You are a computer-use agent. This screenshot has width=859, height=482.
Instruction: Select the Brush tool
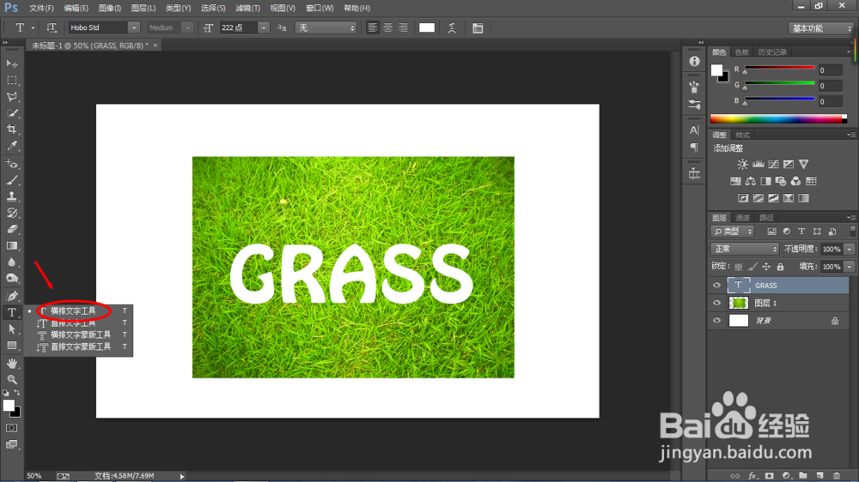[x=11, y=180]
